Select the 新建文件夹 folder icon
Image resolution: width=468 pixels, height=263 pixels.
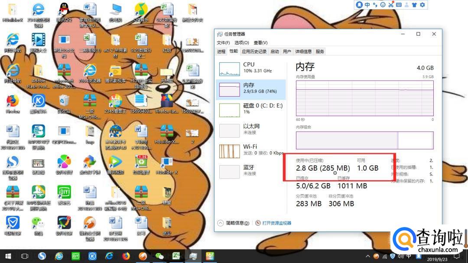(192, 13)
